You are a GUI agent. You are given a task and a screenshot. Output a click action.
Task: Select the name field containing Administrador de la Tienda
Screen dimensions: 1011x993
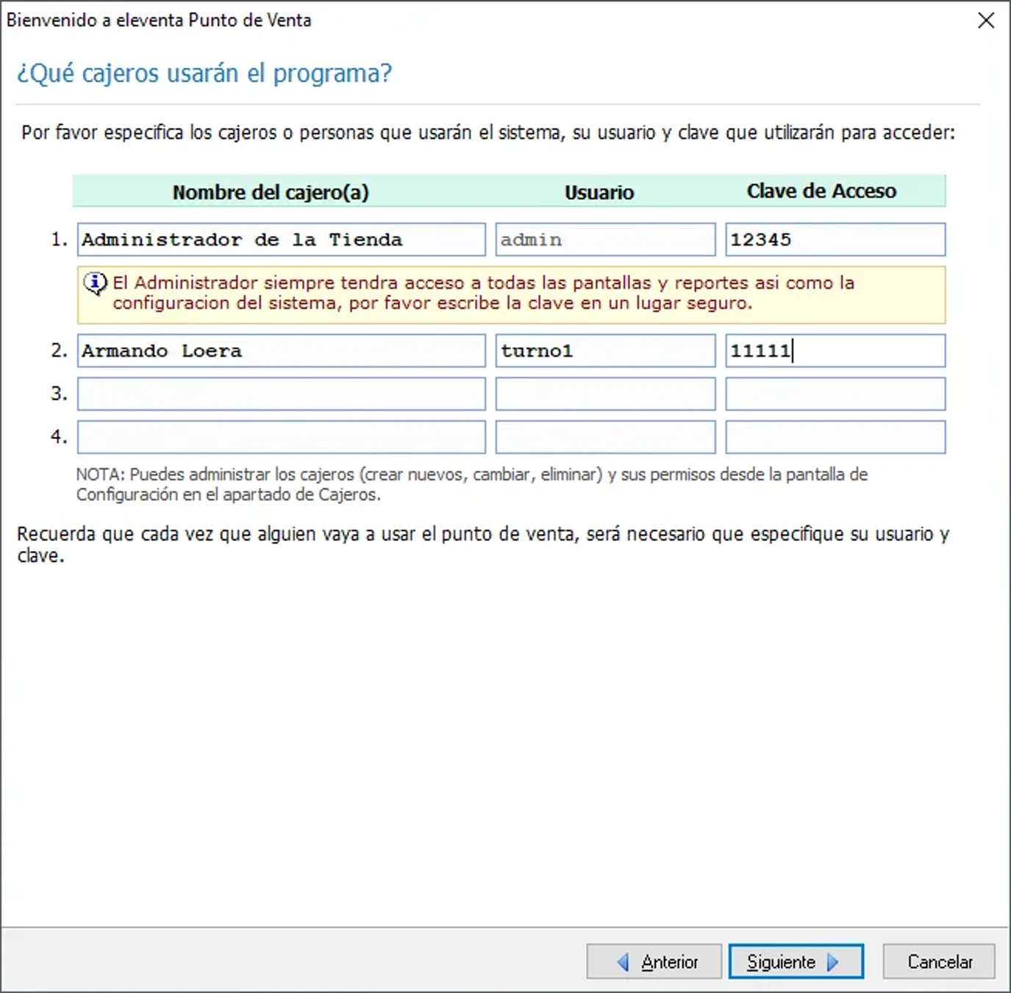point(282,239)
